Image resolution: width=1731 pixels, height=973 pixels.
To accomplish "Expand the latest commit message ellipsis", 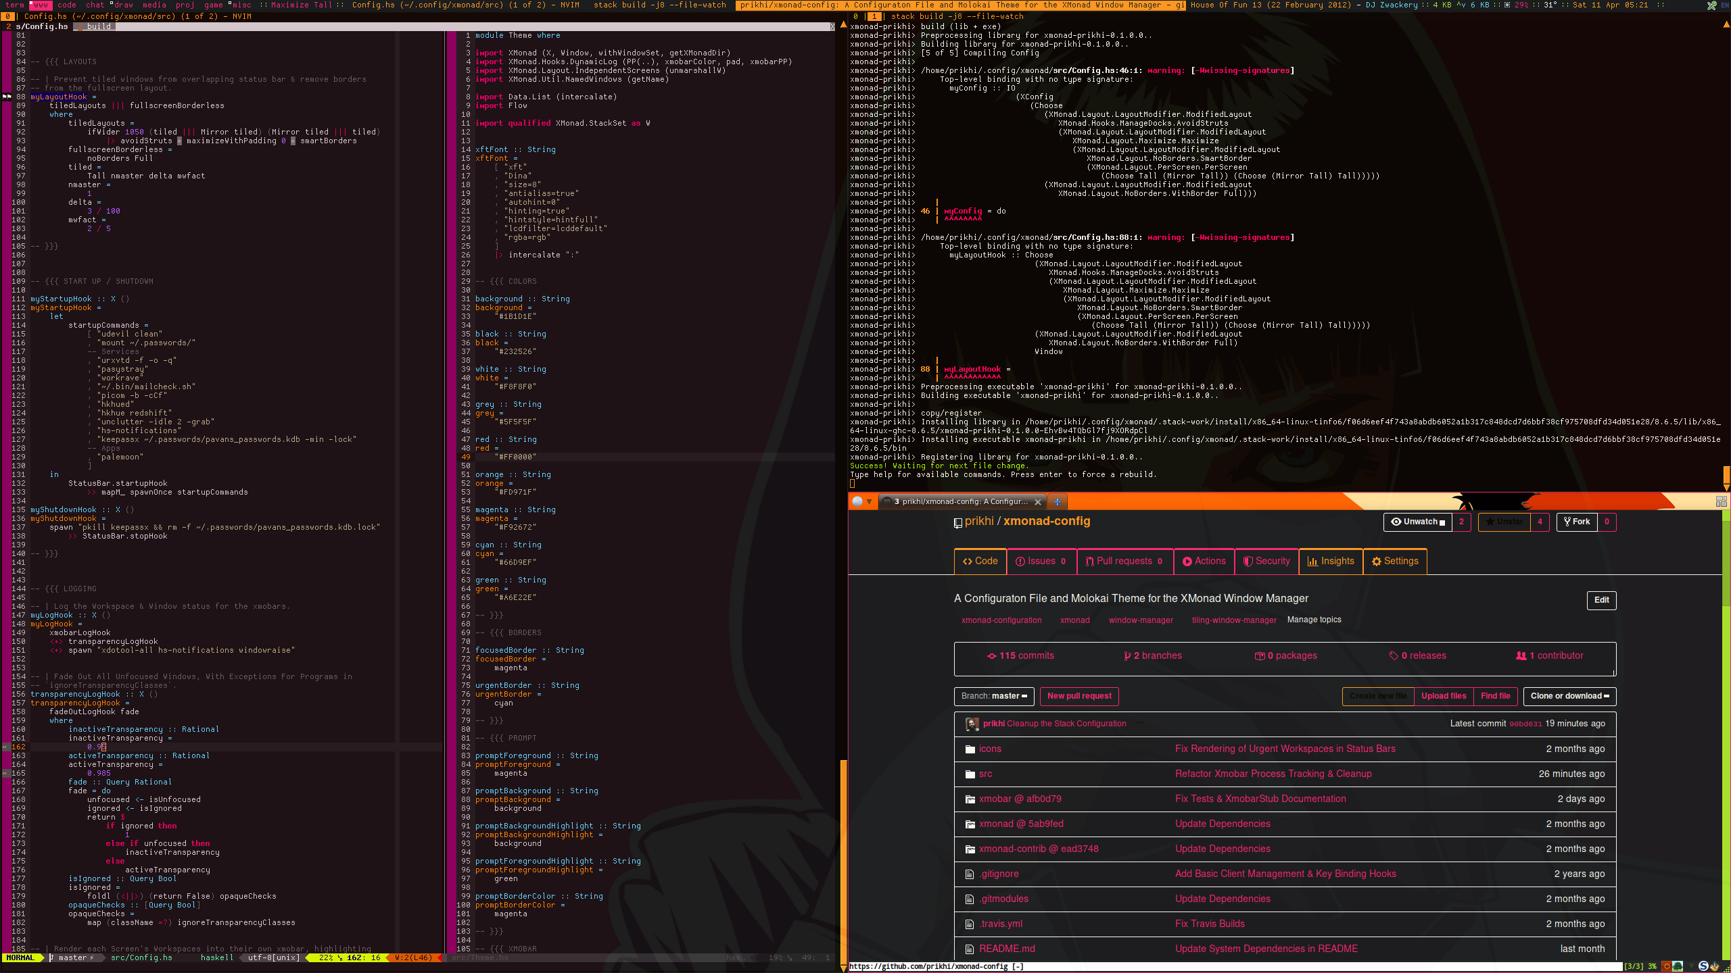I will pos(1139,723).
